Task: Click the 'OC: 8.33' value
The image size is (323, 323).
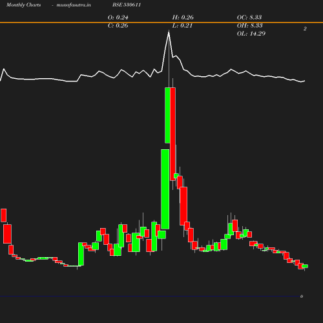Action: click(249, 17)
